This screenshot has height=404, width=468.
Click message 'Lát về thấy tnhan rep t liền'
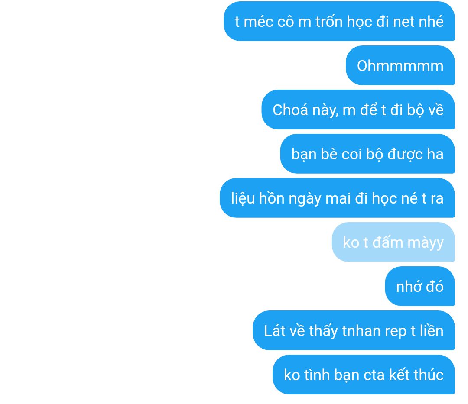point(354,330)
